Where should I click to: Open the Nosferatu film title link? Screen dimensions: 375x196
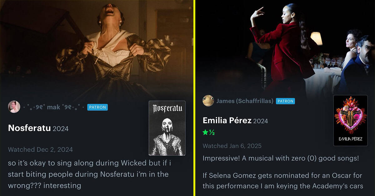(29, 128)
